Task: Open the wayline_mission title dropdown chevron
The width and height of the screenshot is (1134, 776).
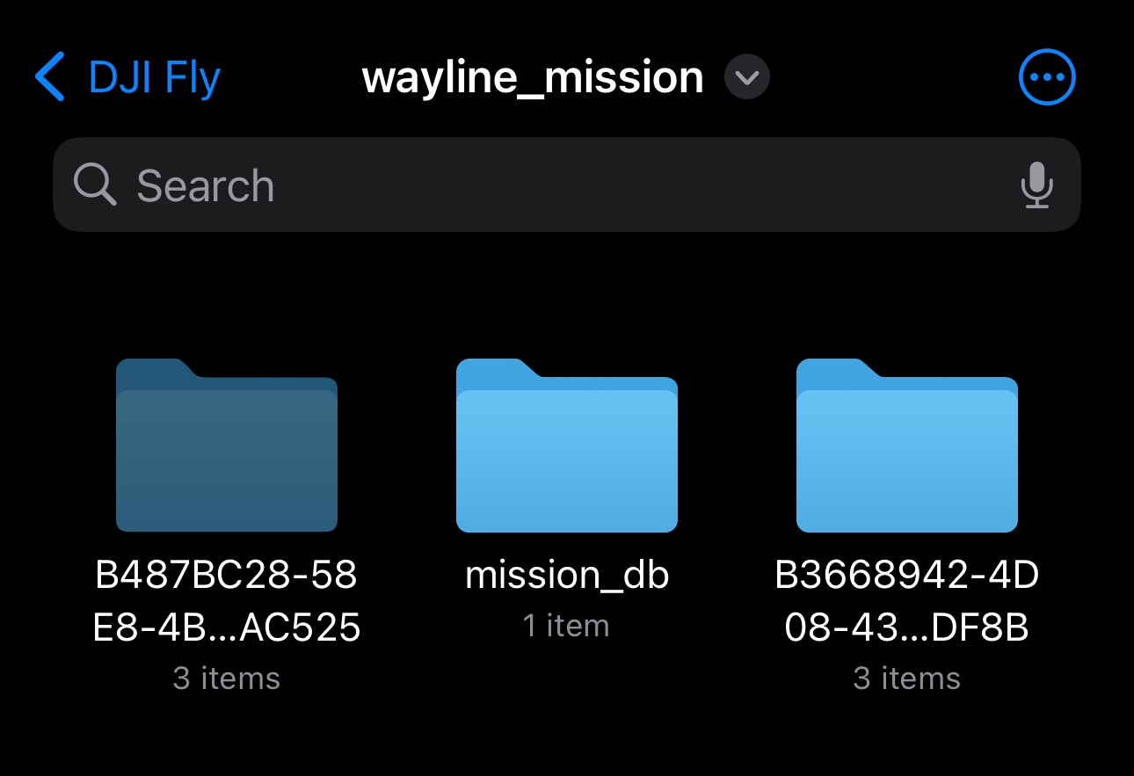Action: tap(746, 77)
